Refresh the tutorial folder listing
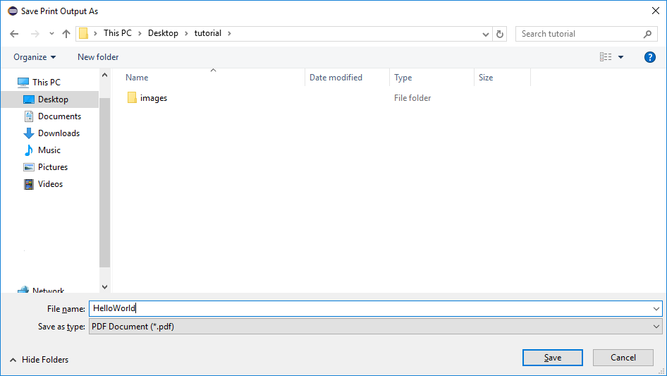This screenshot has height=376, width=667. click(500, 34)
